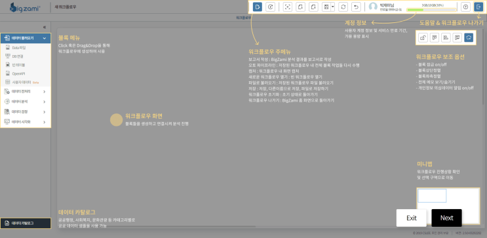
Task: Toggle show or hide all memos icon
Action: point(457,37)
